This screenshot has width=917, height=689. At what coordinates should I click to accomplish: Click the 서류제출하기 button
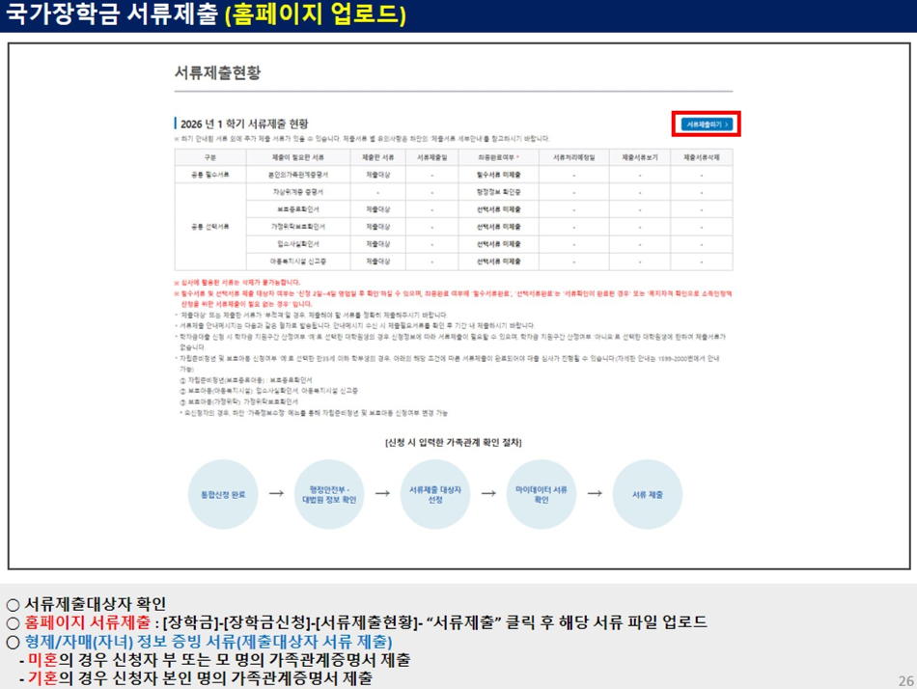(x=707, y=124)
